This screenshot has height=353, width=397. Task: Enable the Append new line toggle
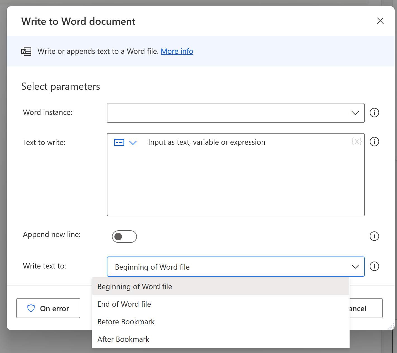(x=124, y=236)
